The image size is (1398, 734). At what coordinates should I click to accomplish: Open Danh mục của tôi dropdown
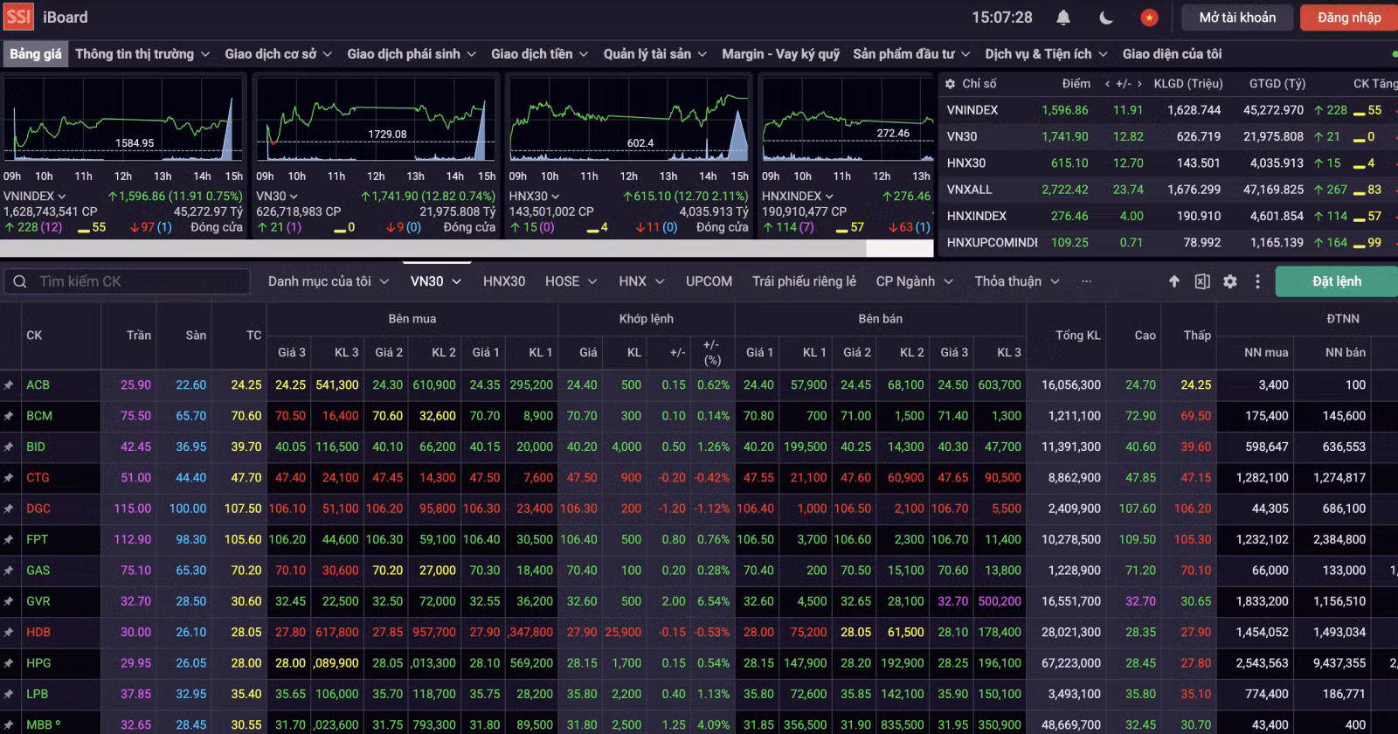[328, 281]
